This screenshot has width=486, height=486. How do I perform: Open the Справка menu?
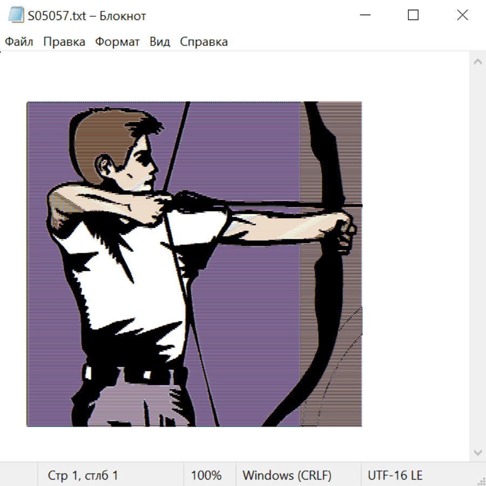204,42
